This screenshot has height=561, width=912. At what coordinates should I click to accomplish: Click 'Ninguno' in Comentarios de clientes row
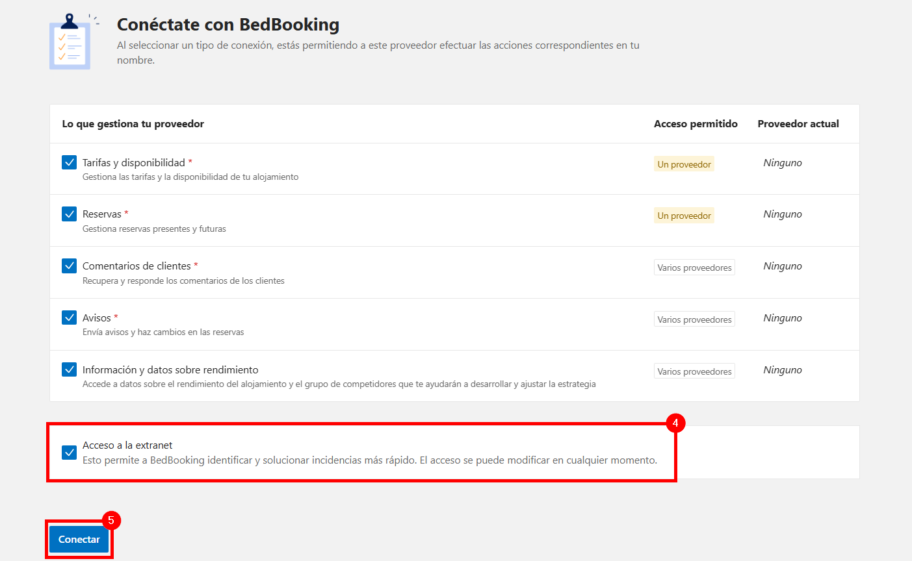click(x=783, y=266)
